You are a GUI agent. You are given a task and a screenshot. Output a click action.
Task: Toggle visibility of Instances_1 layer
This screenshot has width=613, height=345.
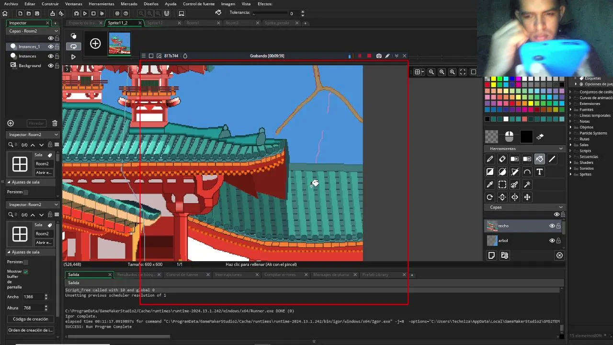coord(50,46)
